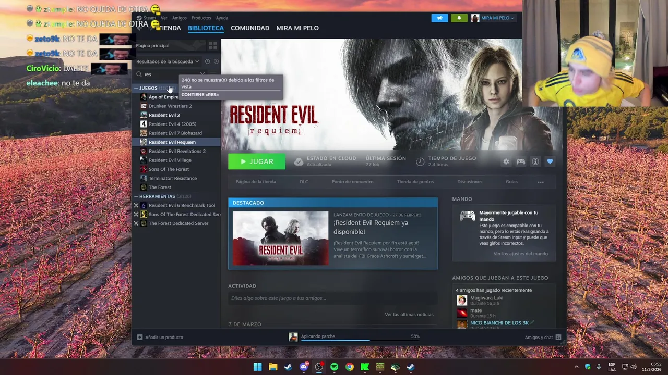This screenshot has height=375, width=668.
Task: Open the announcements megaphone icon in header
Action: point(439,18)
